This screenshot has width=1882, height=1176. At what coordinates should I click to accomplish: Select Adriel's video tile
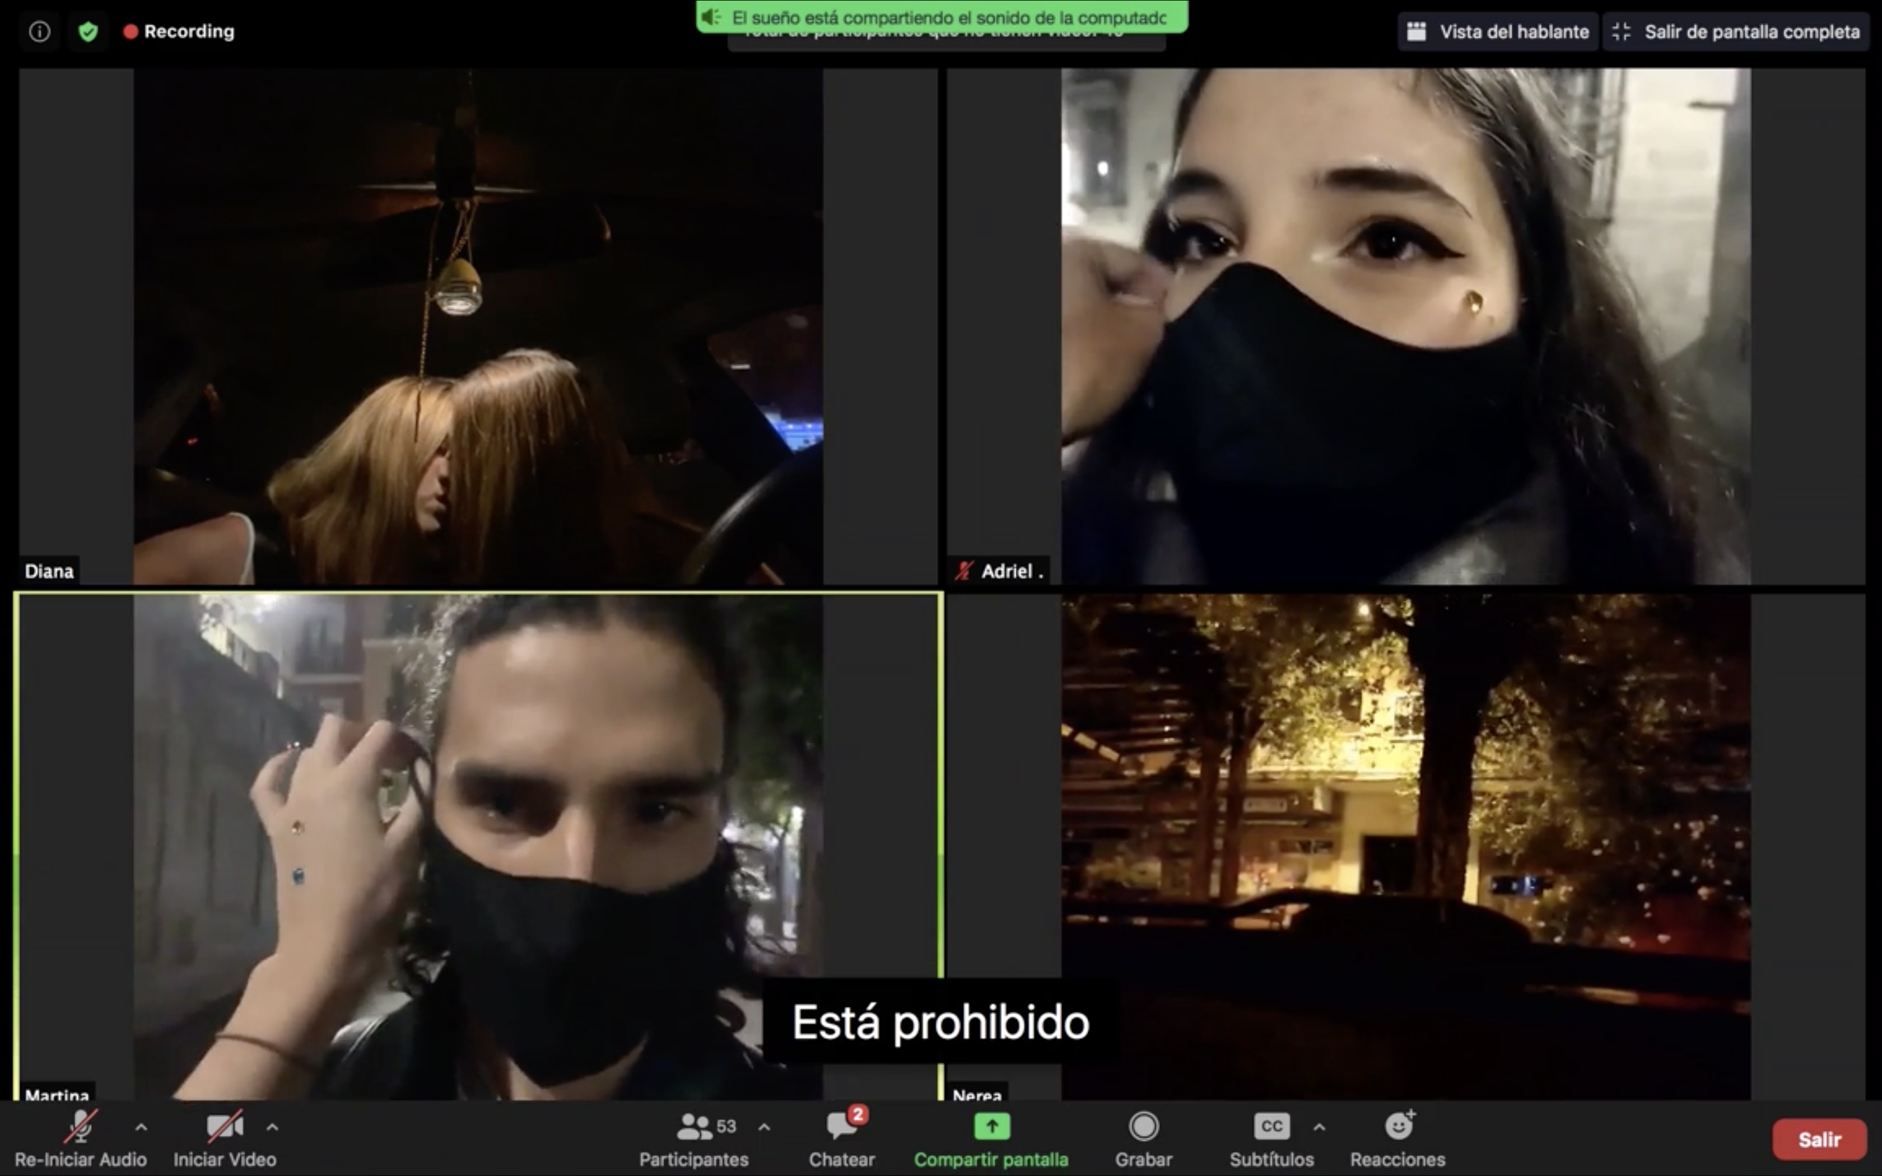click(1405, 326)
